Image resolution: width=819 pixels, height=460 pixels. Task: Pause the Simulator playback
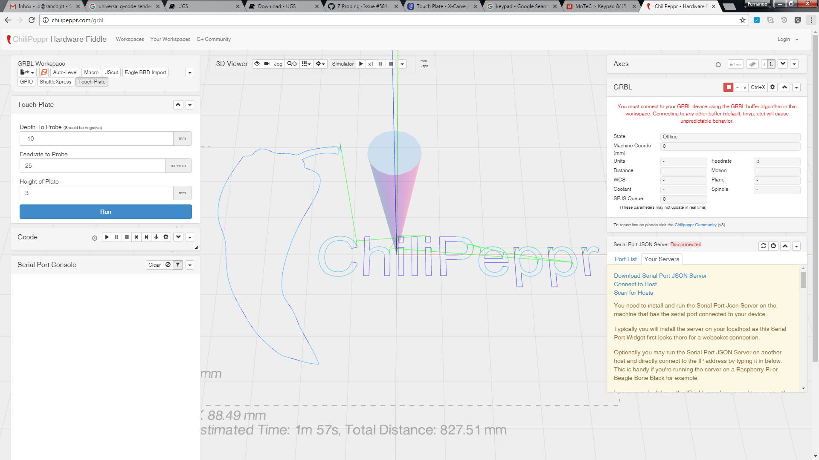(x=380, y=64)
